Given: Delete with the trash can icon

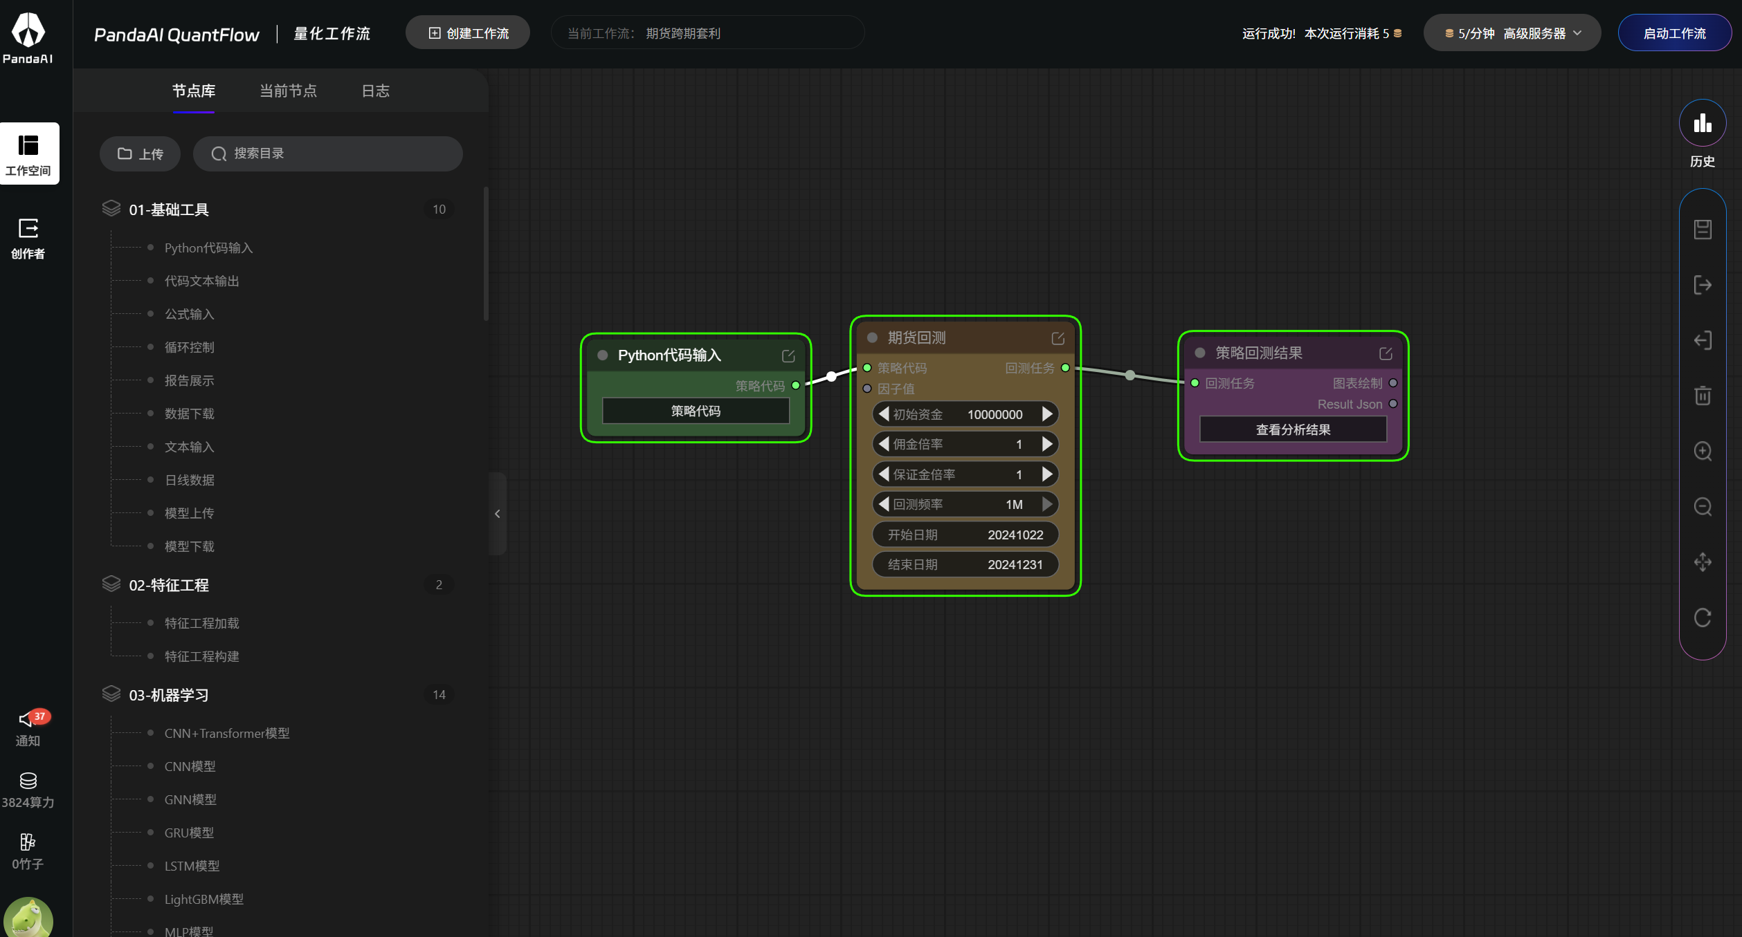Looking at the screenshot, I should [x=1703, y=396].
